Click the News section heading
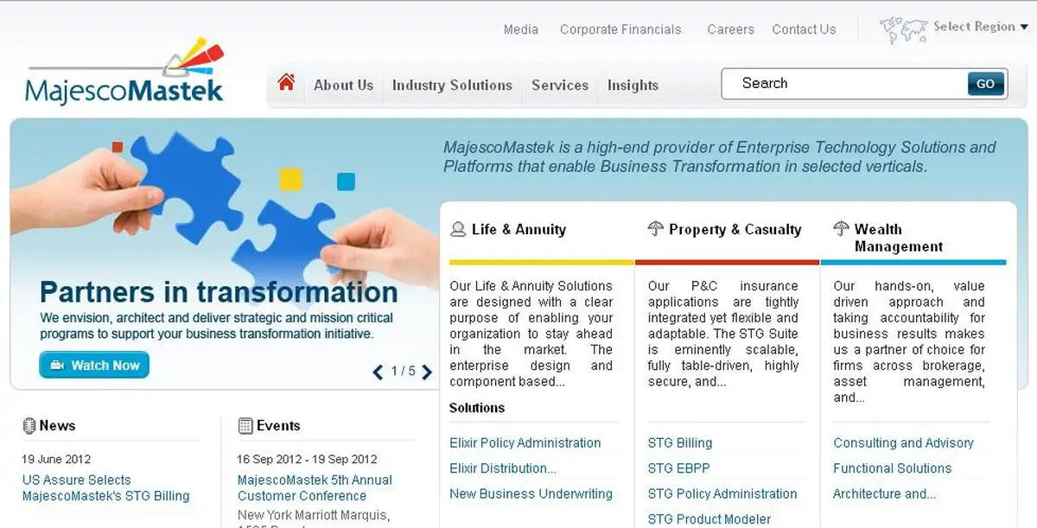This screenshot has width=1037, height=528. pos(57,425)
